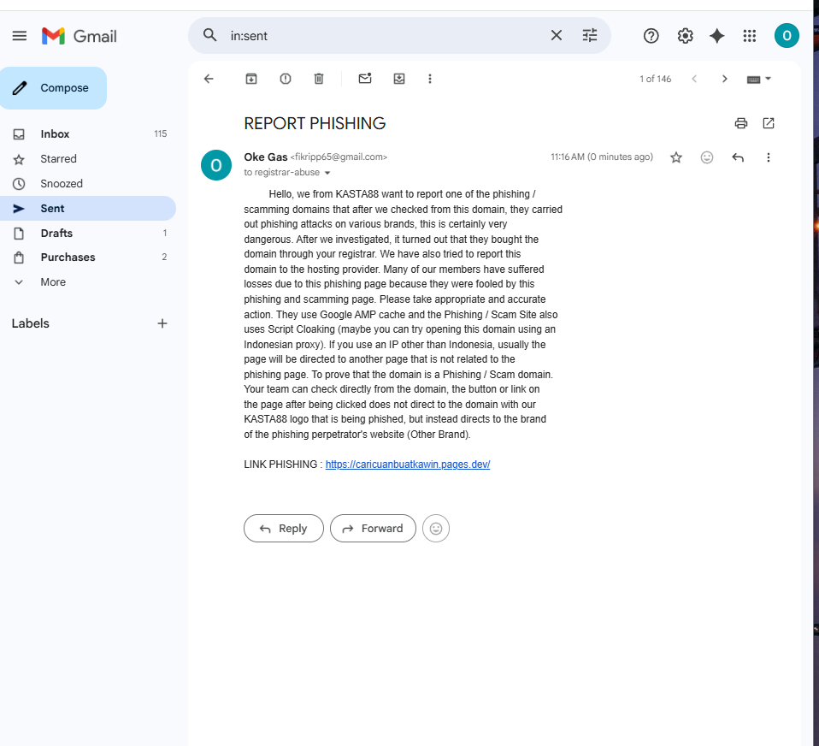Click the 1 of 146 counter
819x746 pixels.
coord(655,79)
